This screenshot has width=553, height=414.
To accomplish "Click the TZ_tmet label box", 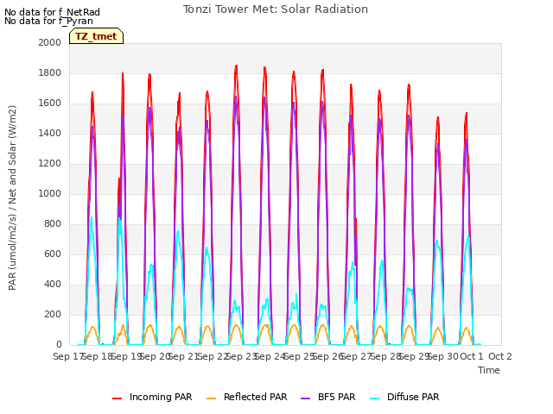I will coord(96,36).
